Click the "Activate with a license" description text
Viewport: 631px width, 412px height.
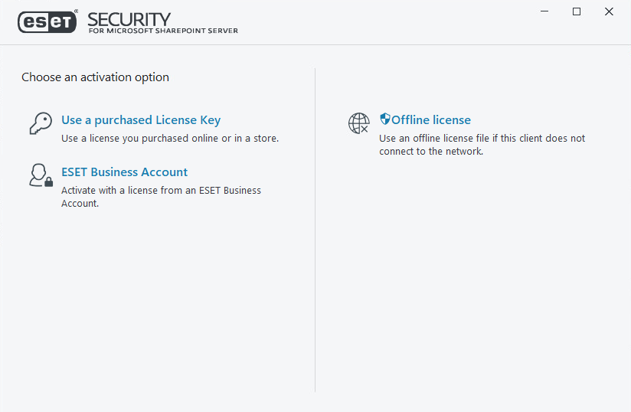coord(161,190)
